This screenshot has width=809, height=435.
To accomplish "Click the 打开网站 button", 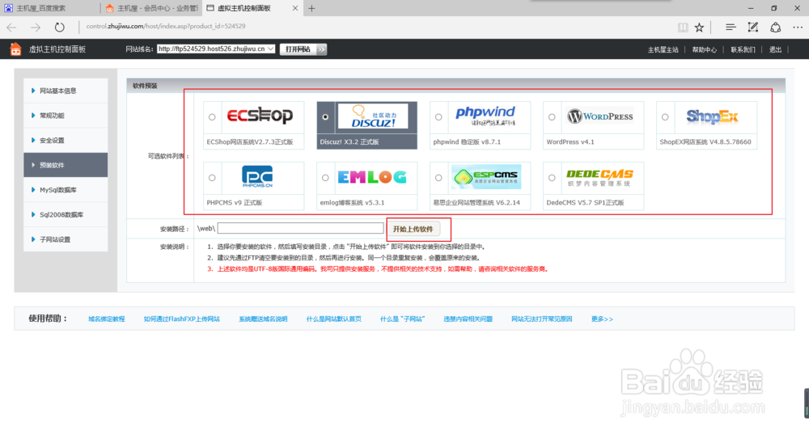I will (x=299, y=49).
